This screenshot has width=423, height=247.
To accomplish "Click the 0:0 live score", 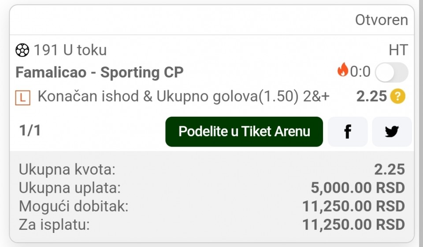I will [360, 72].
